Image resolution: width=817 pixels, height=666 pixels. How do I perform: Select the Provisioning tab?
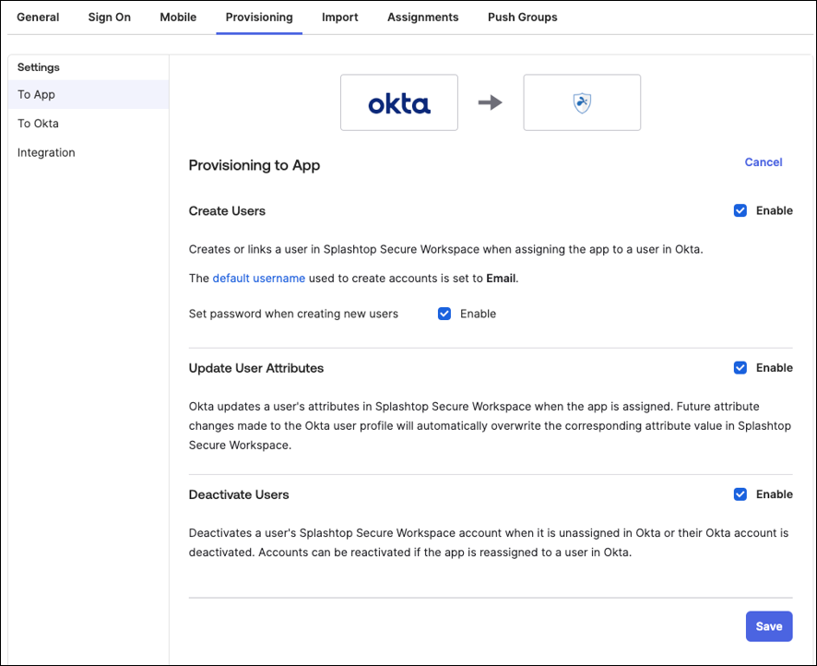coord(259,18)
